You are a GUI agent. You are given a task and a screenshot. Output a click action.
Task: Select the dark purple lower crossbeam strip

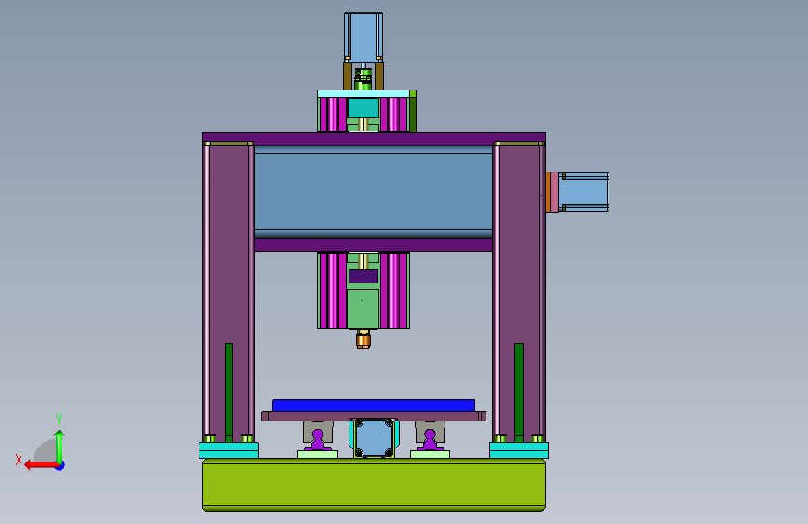[x=374, y=245]
